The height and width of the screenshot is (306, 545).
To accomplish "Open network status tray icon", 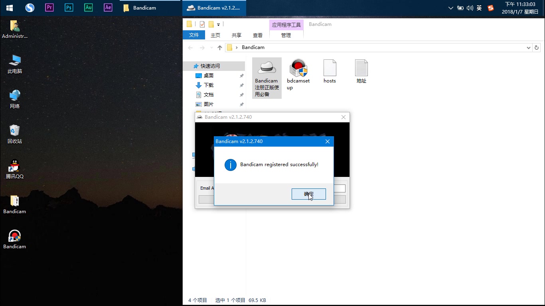I will 460,8.
